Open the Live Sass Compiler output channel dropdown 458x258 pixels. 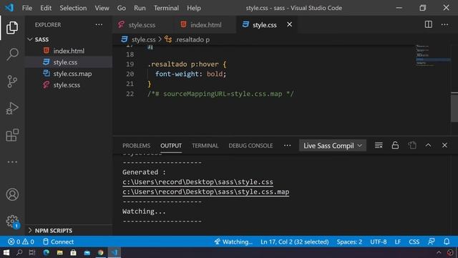(332, 145)
